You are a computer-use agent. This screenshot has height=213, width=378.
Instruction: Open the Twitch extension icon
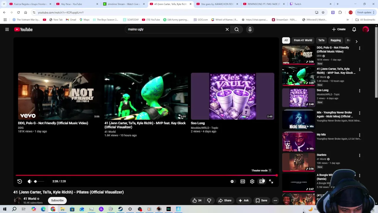pyautogui.click(x=333, y=12)
